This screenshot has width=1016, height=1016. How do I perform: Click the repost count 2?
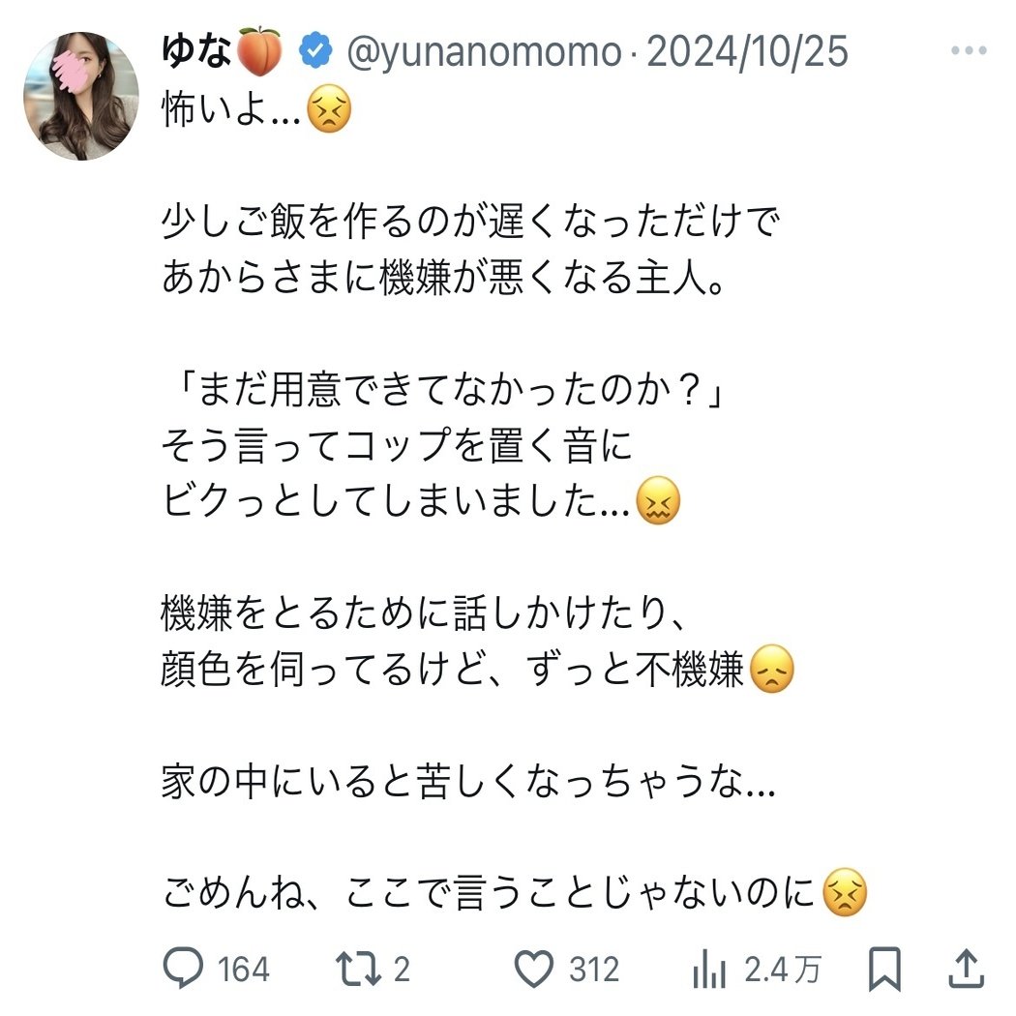(x=402, y=970)
